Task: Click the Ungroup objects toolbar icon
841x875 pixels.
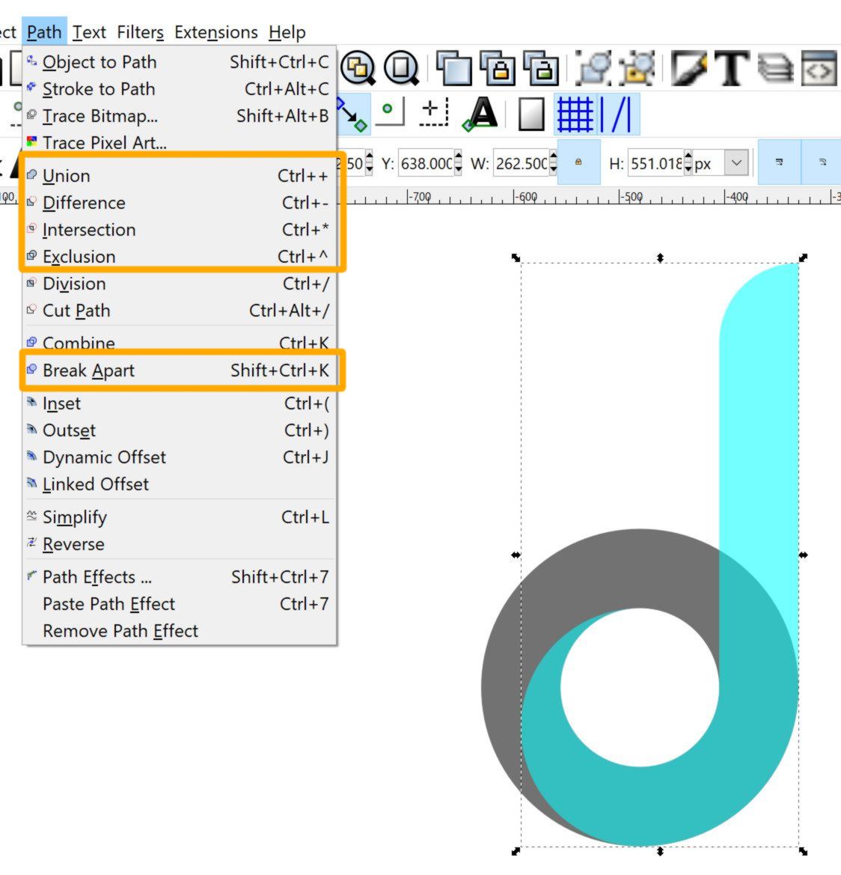Action: click(637, 68)
